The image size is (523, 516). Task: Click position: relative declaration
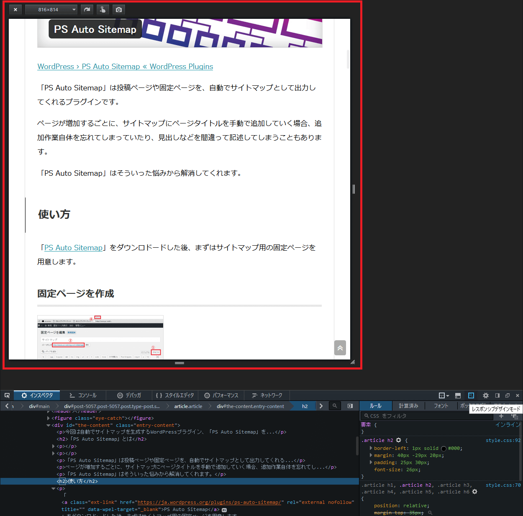pyautogui.click(x=402, y=506)
